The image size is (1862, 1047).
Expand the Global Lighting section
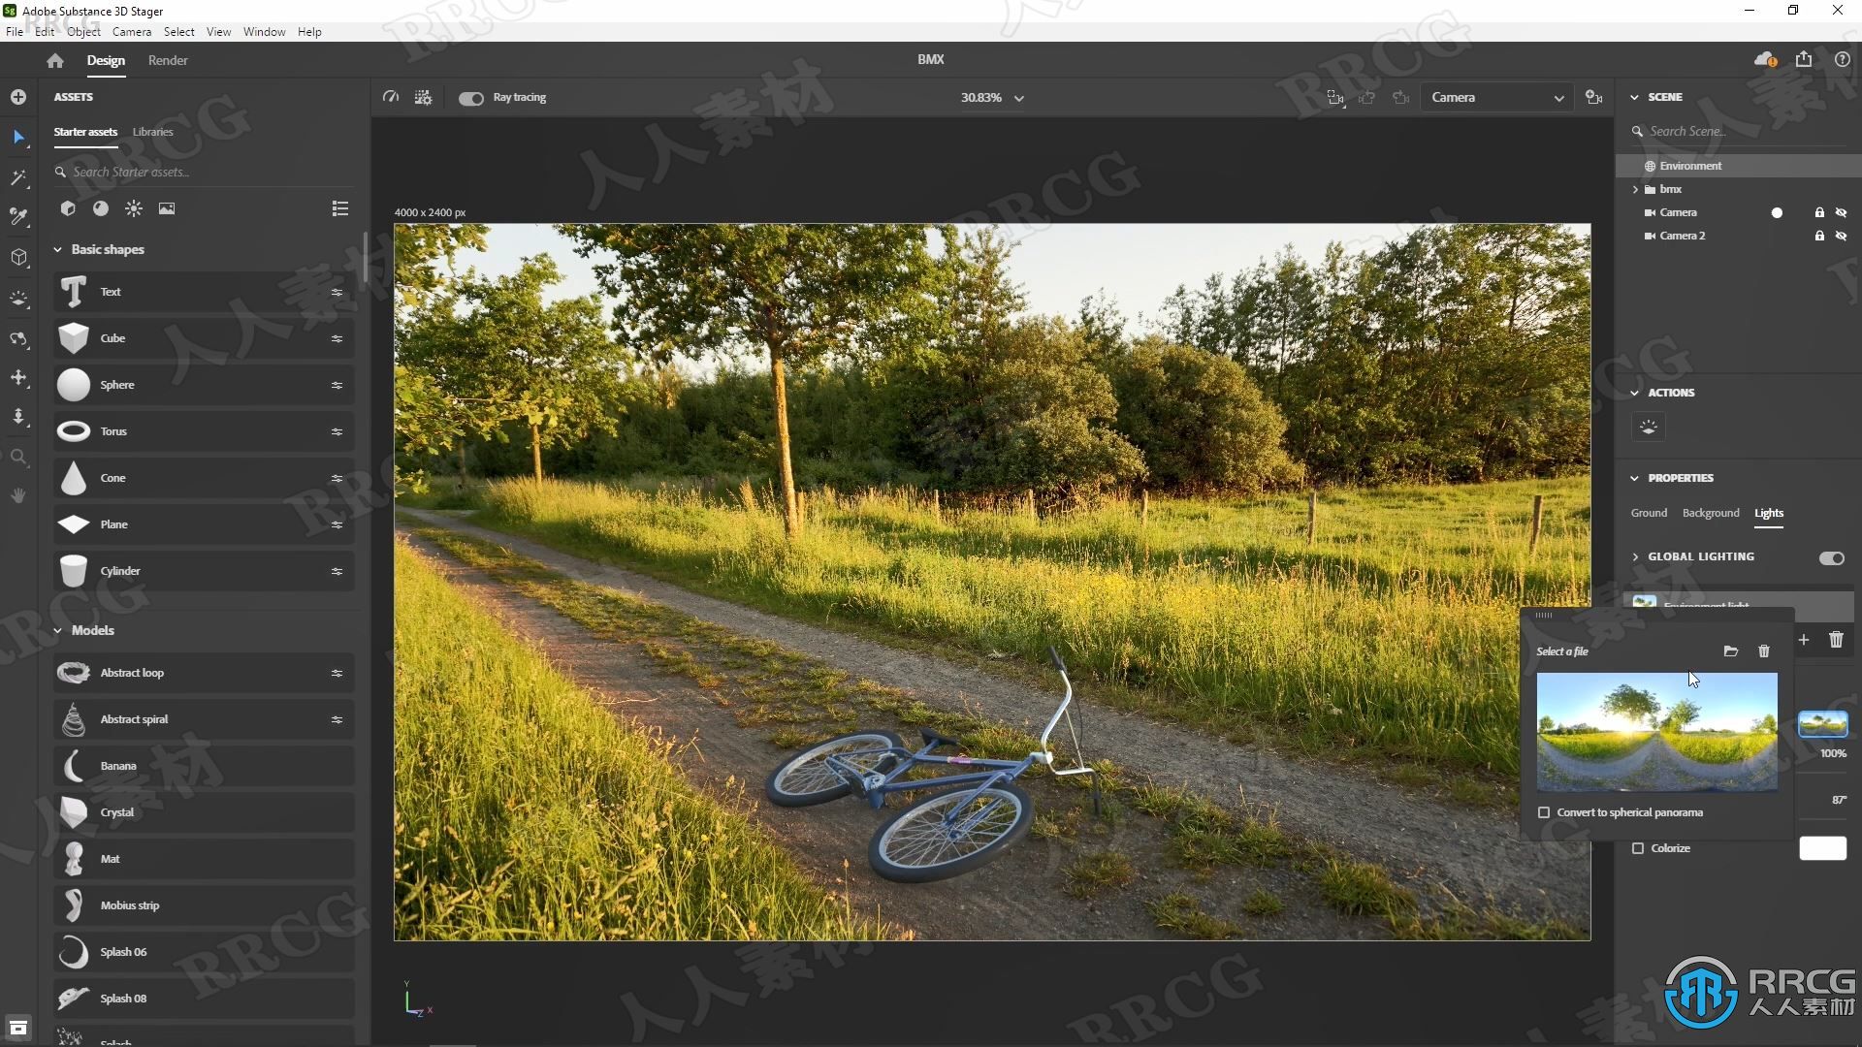click(x=1636, y=556)
